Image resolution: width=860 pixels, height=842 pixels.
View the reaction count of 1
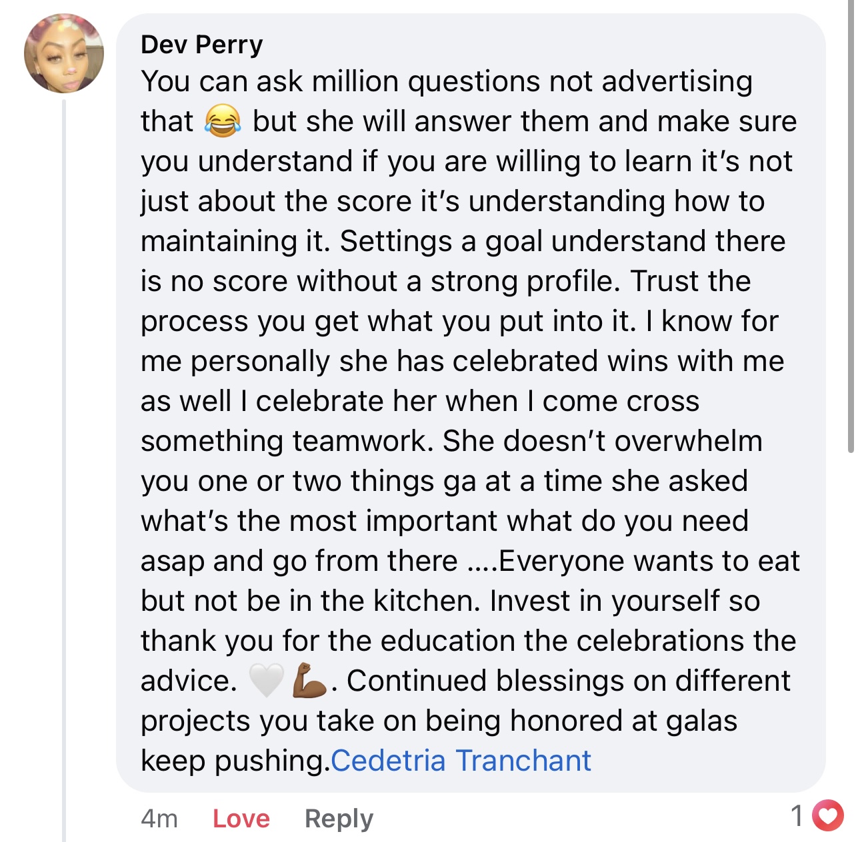[797, 815]
